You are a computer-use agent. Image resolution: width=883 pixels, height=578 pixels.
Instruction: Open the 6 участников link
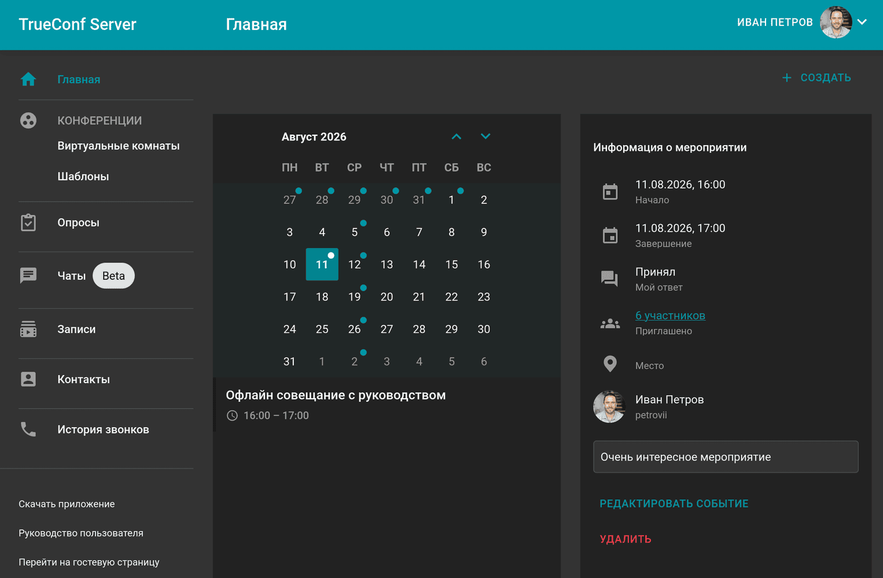coord(670,316)
